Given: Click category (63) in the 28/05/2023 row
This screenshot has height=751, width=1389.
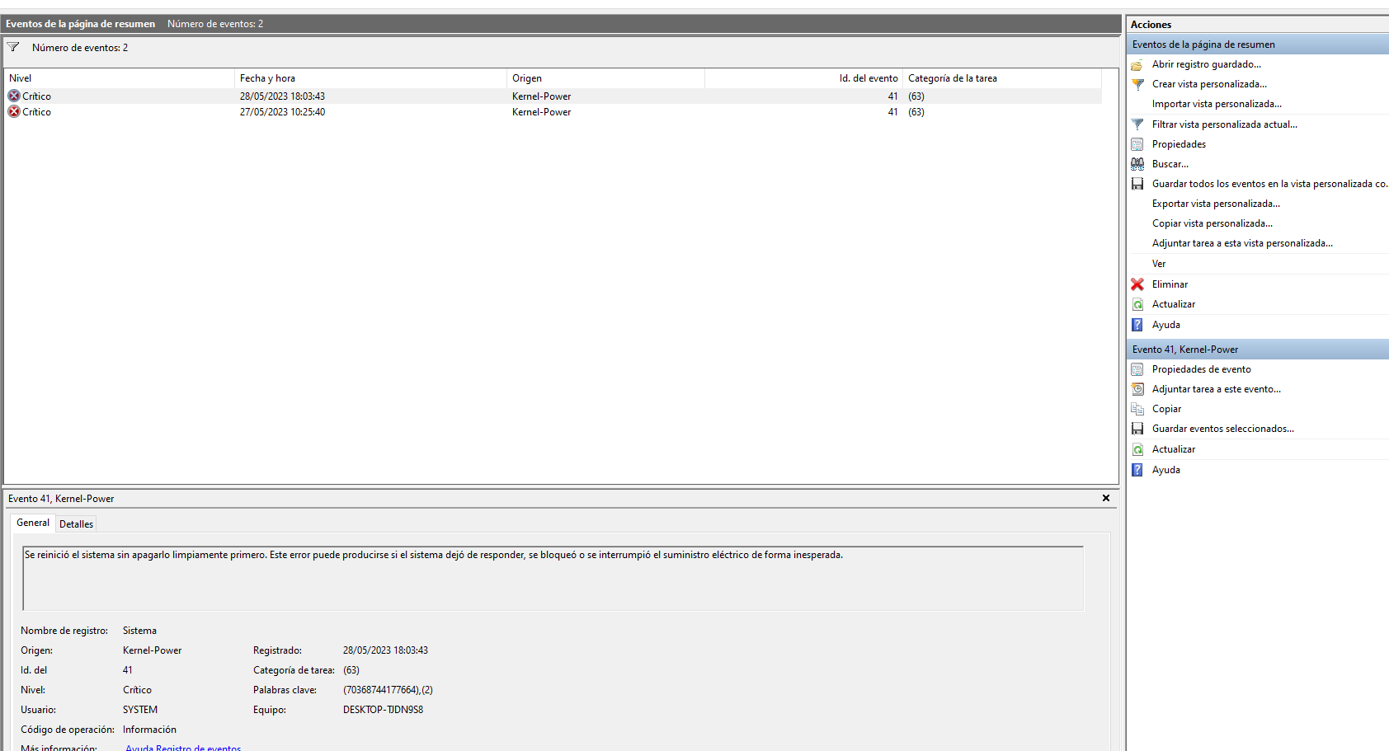Looking at the screenshot, I should click(916, 96).
